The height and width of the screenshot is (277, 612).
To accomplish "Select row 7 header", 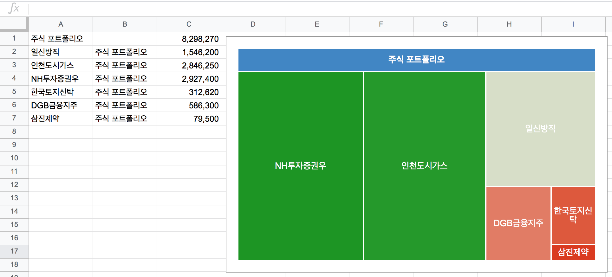I will click(x=14, y=118).
